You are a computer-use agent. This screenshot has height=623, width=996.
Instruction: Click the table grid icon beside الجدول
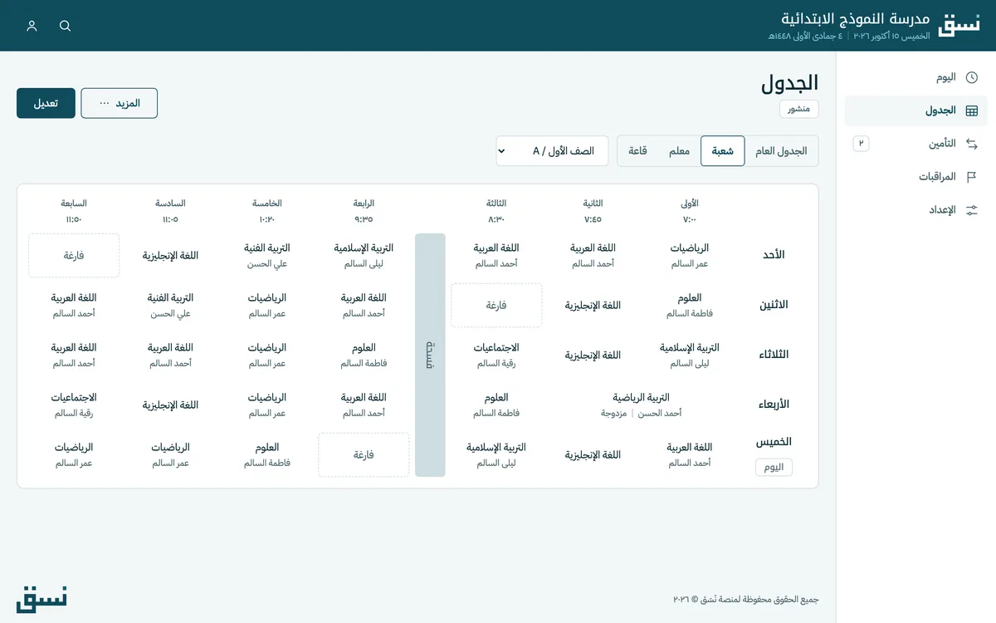pyautogui.click(x=972, y=110)
